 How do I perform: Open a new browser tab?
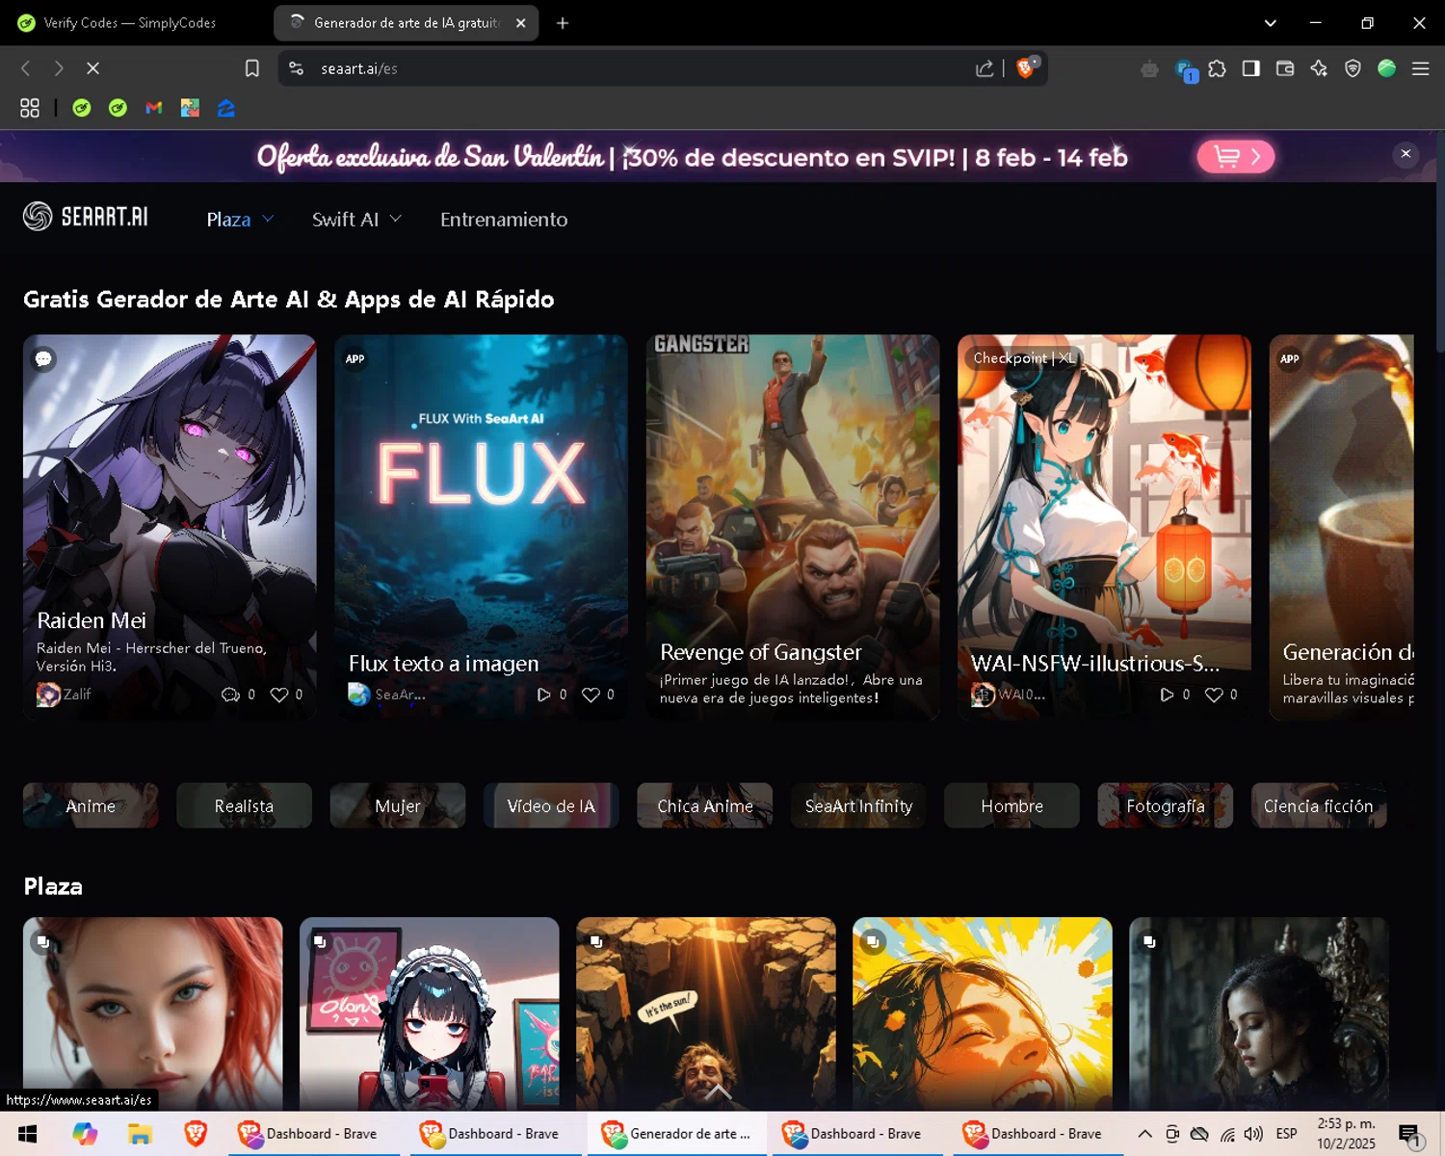pos(563,23)
